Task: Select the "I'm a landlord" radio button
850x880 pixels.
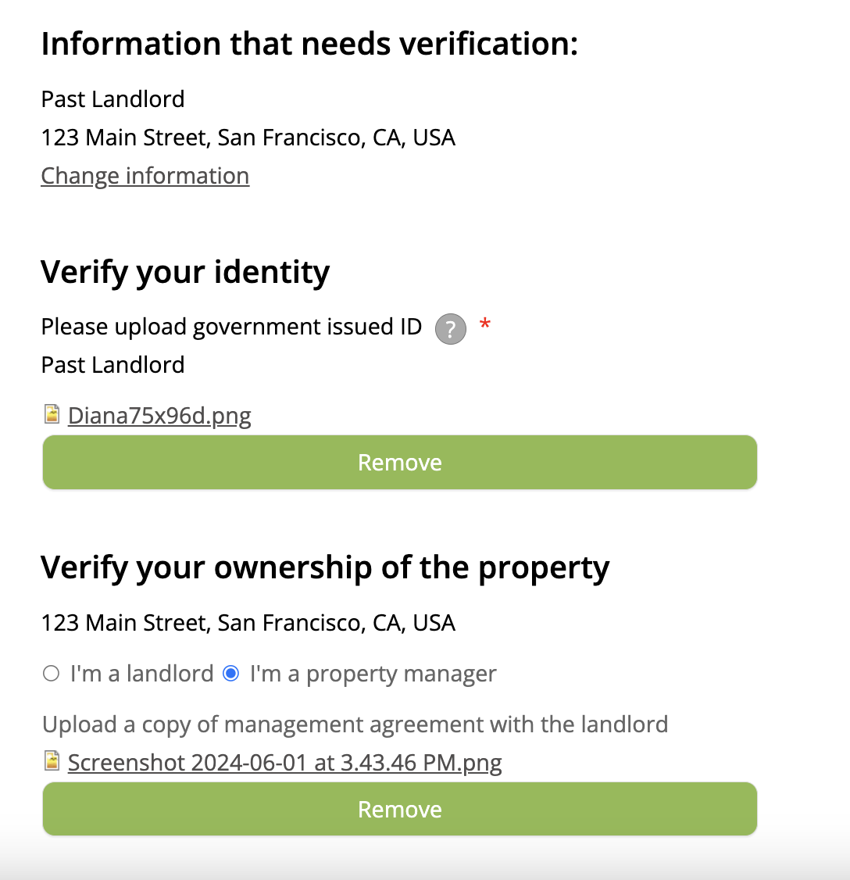Action: [52, 674]
